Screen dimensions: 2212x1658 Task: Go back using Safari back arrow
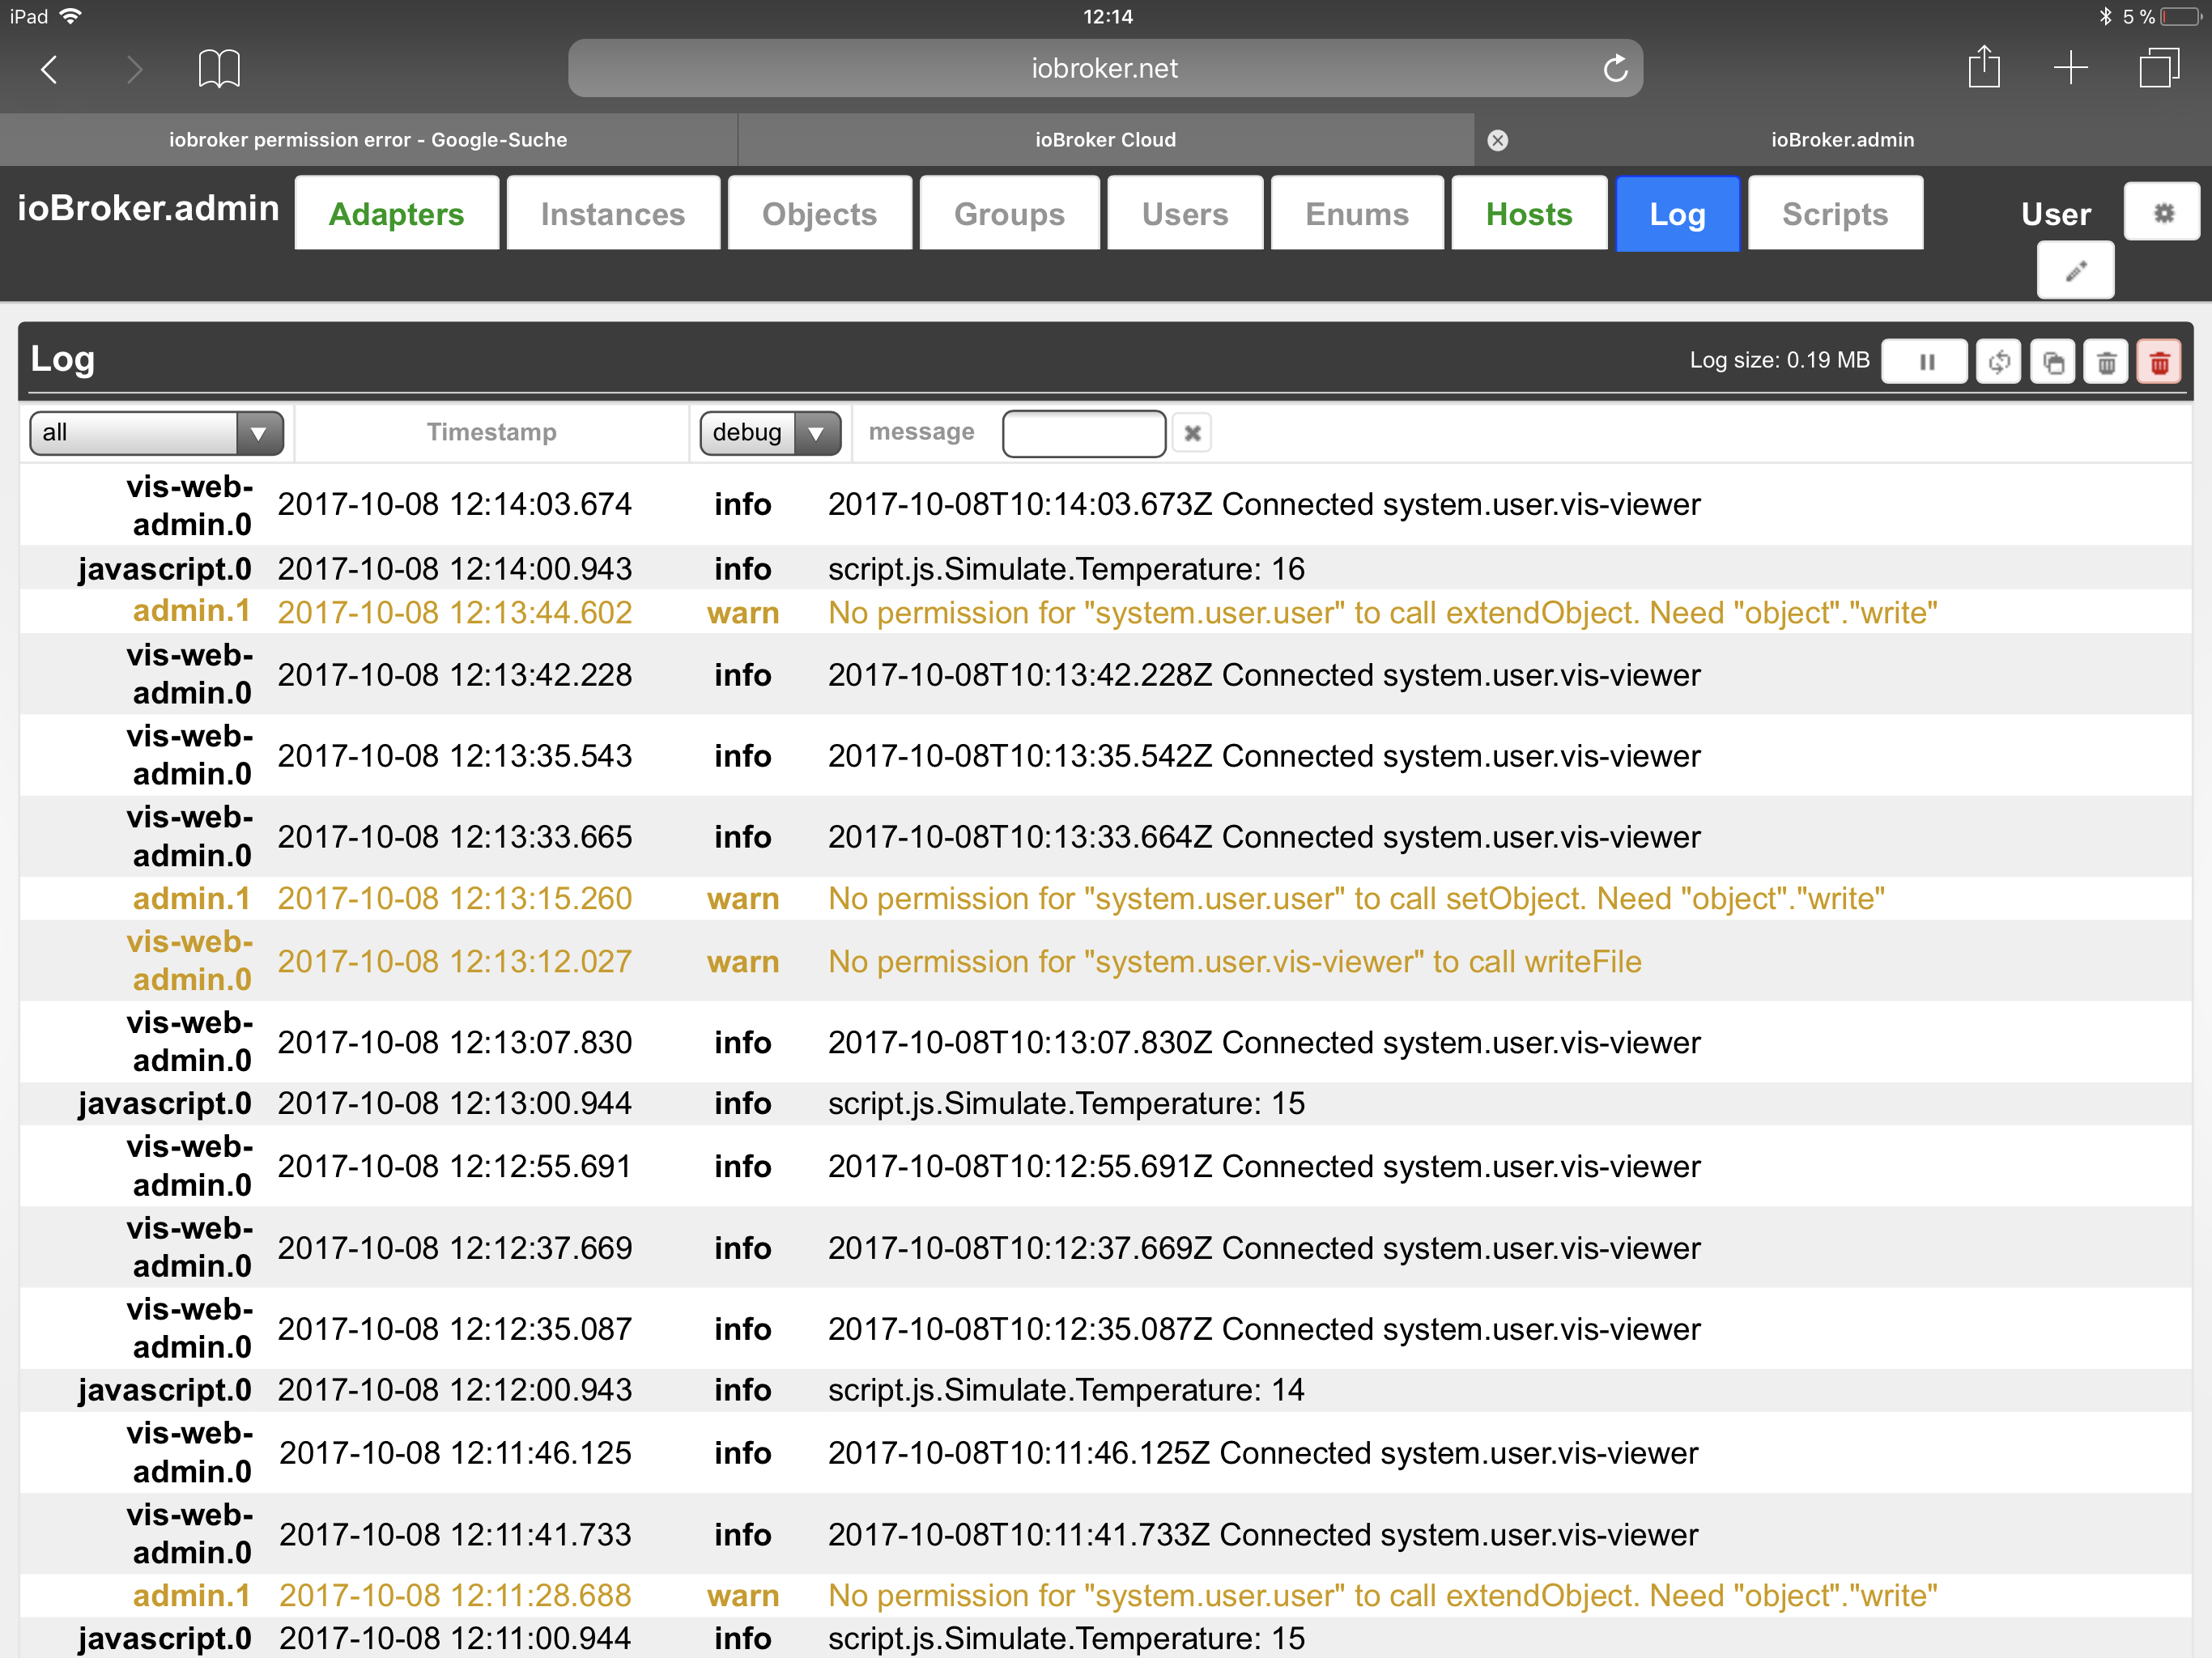tap(49, 69)
